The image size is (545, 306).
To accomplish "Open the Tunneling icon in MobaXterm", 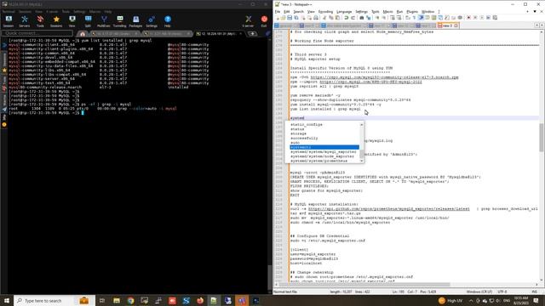I will coord(119,21).
